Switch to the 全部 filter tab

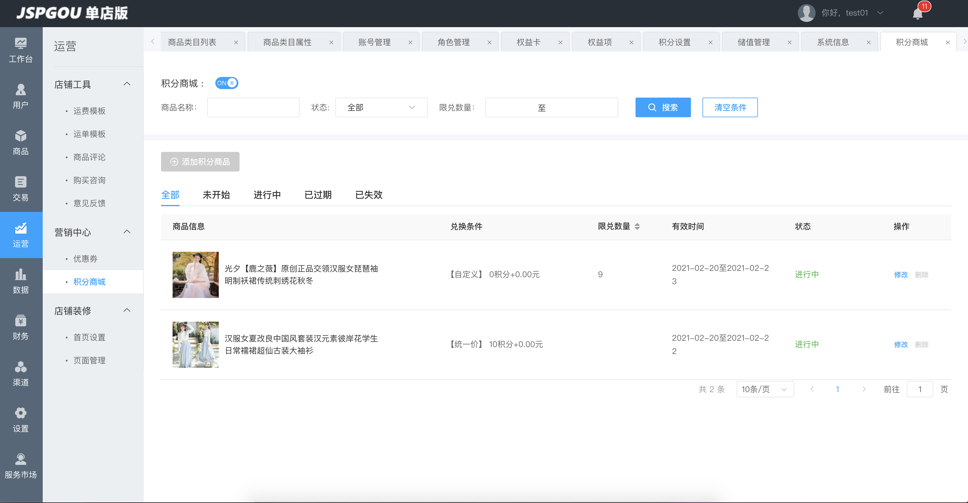(x=170, y=195)
